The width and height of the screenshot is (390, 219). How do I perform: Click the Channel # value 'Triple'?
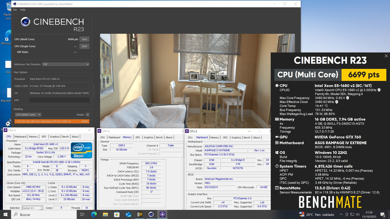pos(171,145)
